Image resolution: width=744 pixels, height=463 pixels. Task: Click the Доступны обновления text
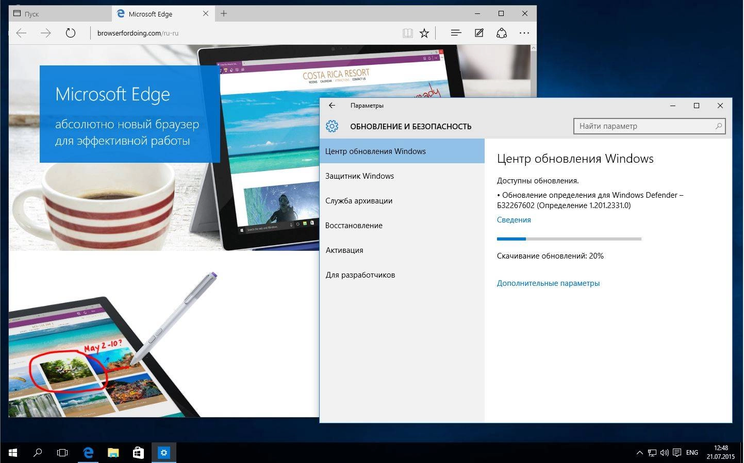[538, 180]
